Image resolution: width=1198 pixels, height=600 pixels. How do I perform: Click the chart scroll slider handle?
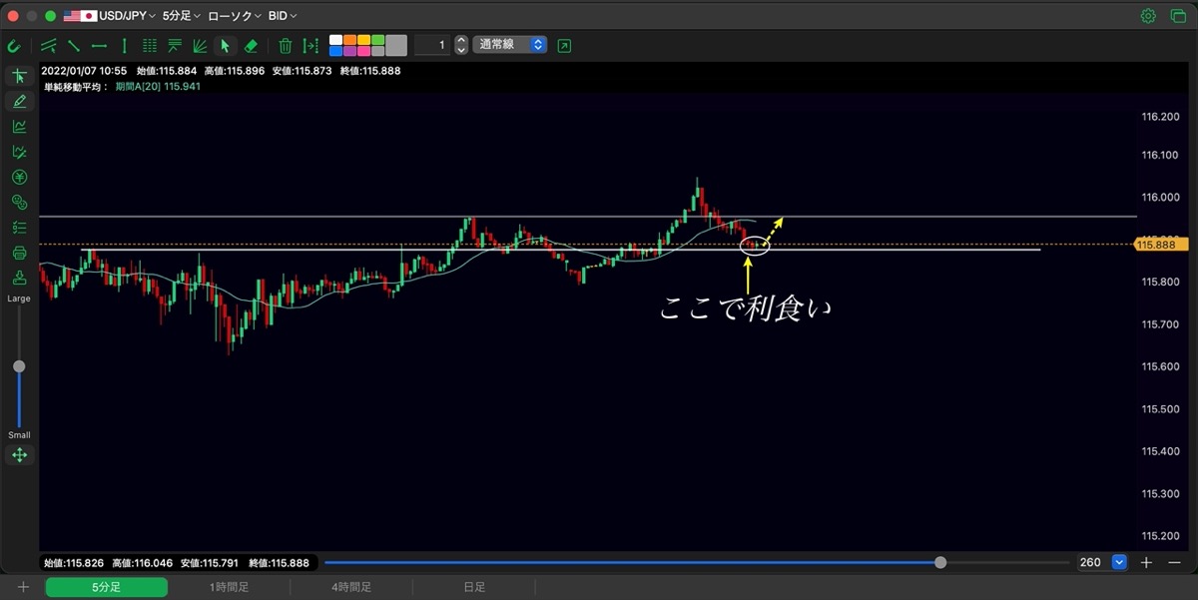tap(940, 562)
